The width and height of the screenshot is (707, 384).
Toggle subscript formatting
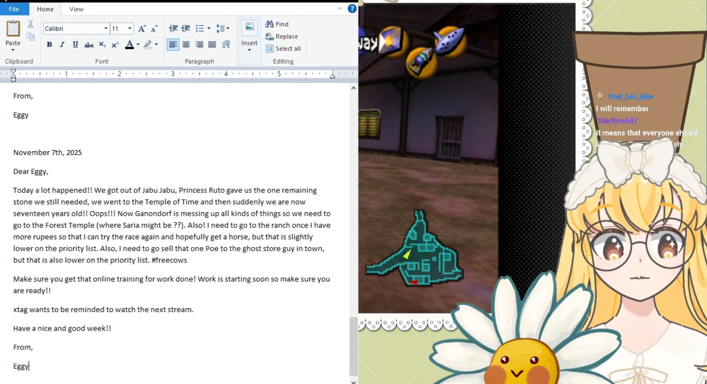pos(102,44)
